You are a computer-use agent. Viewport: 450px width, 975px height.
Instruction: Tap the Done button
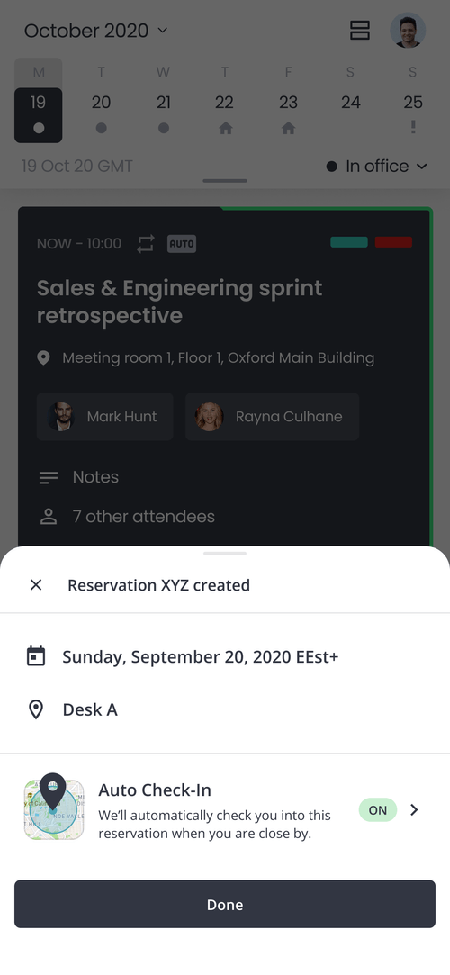[x=225, y=904]
